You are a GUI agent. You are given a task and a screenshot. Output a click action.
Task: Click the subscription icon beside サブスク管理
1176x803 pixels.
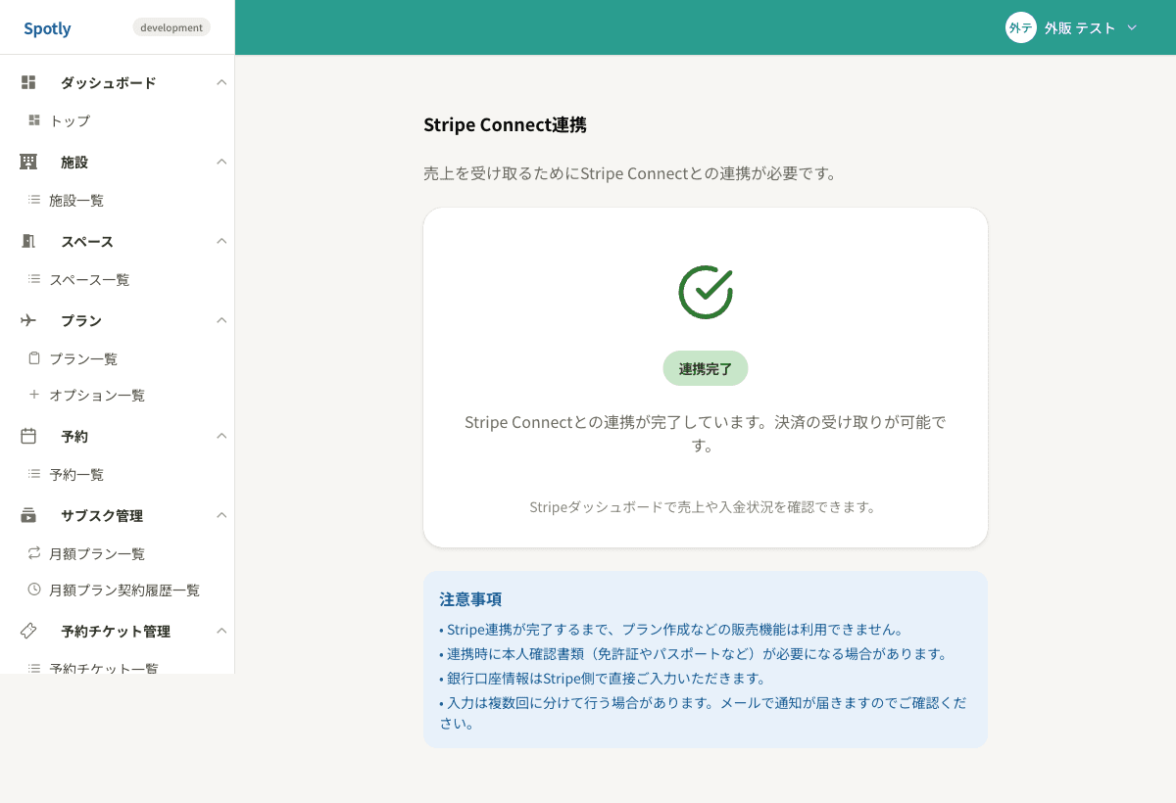(28, 515)
